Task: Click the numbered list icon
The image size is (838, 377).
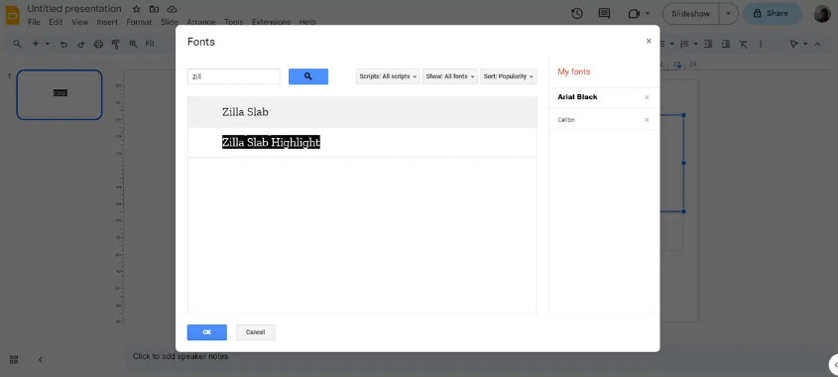Action: 685,44
